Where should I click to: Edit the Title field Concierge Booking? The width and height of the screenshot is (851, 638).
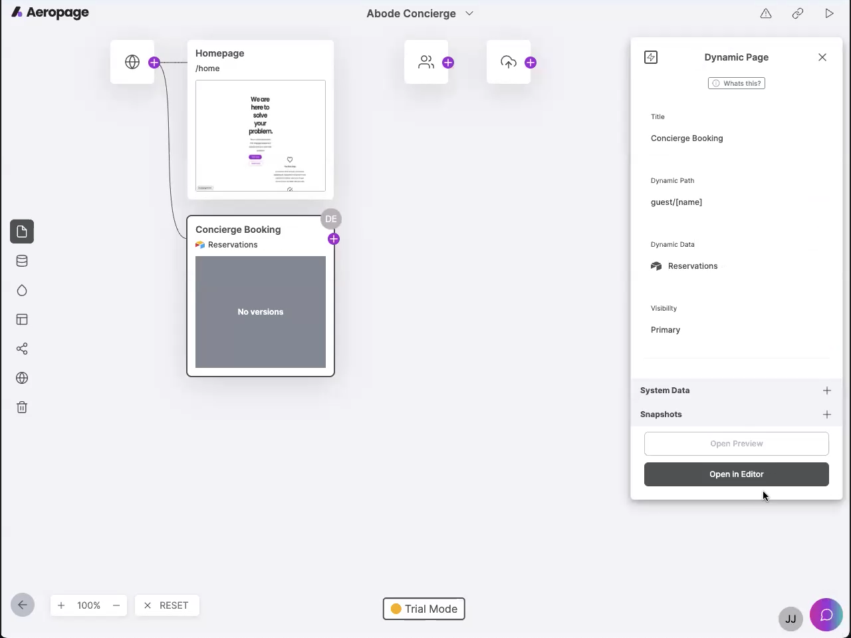[737, 138]
